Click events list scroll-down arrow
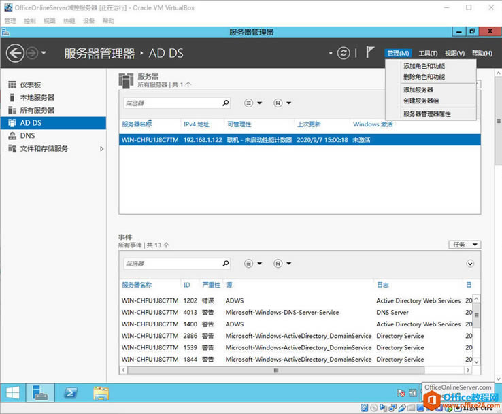502x414 pixels. point(476,362)
